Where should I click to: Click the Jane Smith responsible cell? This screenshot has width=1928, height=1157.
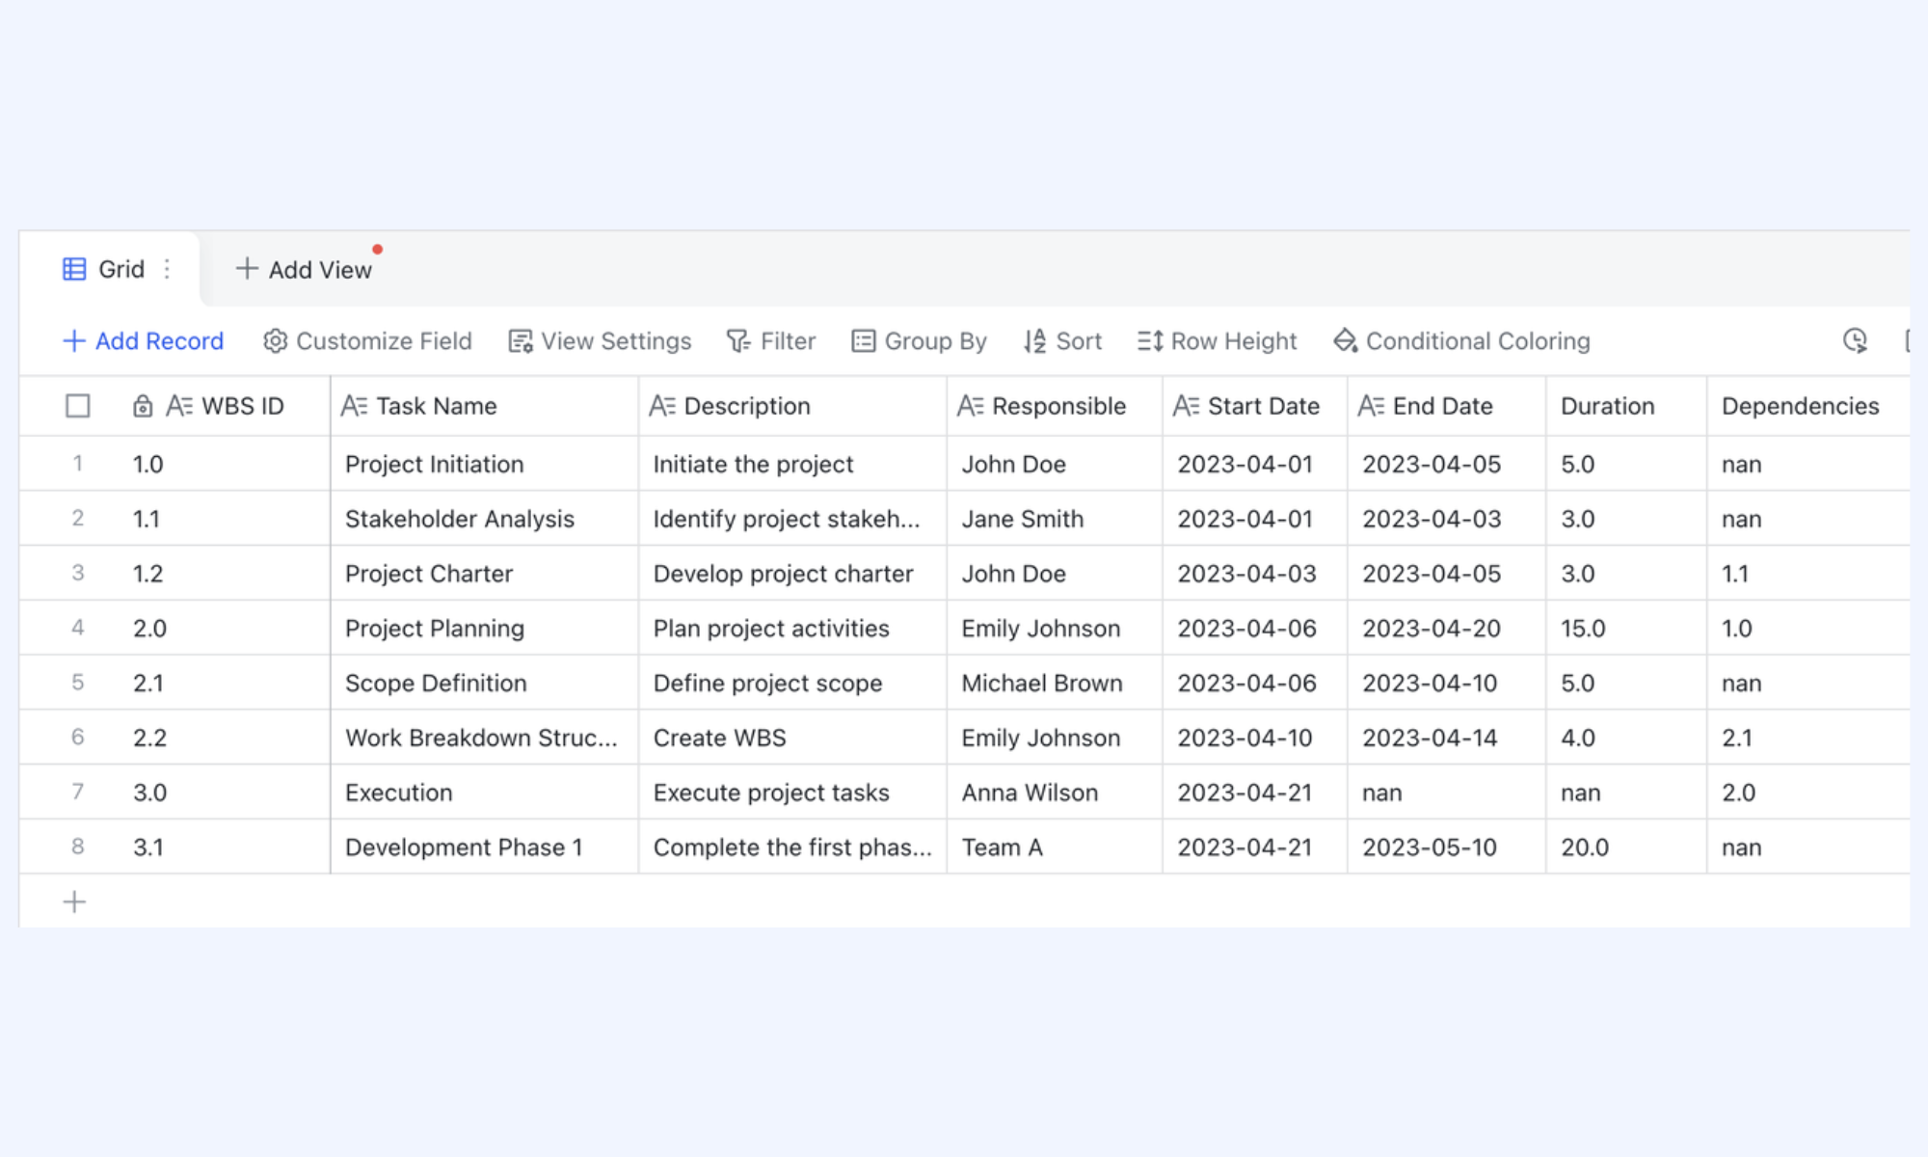(1055, 519)
